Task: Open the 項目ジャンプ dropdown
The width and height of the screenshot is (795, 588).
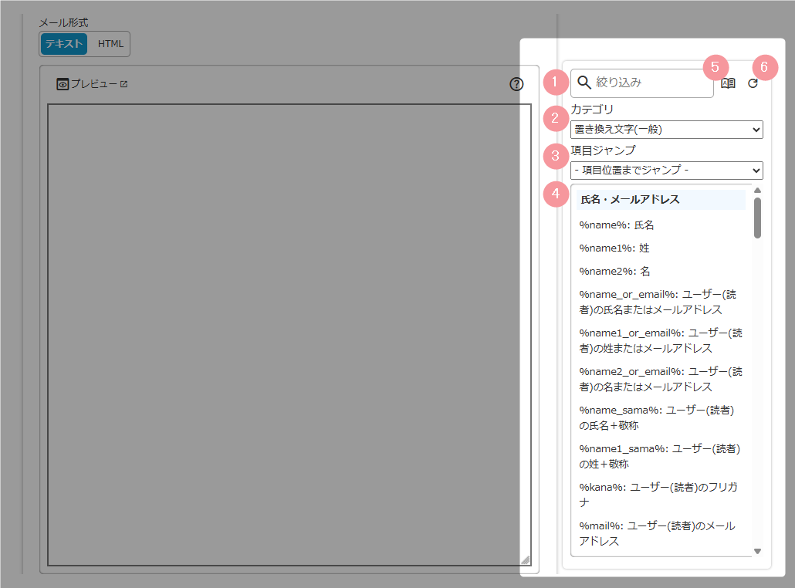Action: (666, 170)
